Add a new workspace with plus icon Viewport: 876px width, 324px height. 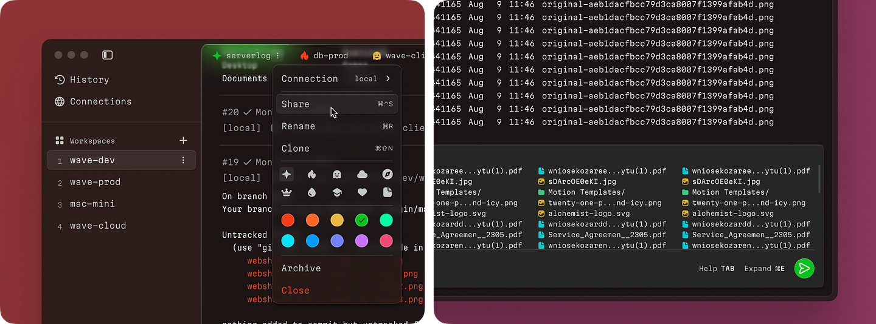coord(183,140)
